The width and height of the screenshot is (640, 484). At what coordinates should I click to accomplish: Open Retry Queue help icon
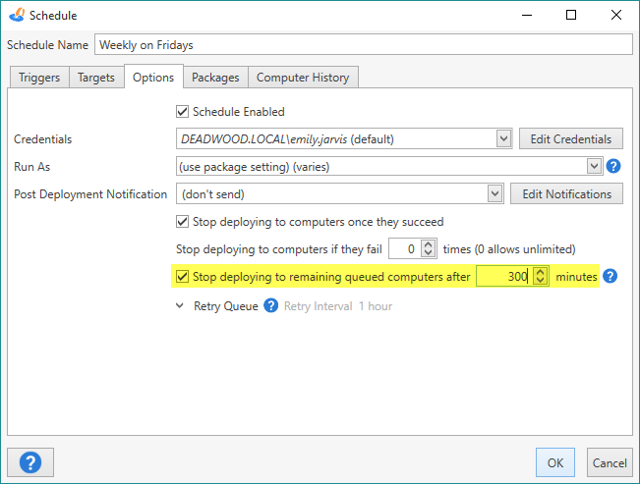(x=270, y=305)
